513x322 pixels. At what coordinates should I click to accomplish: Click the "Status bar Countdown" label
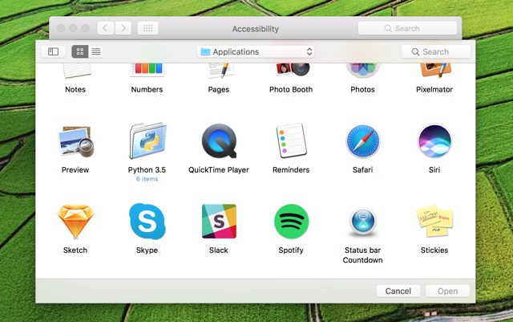coord(363,255)
